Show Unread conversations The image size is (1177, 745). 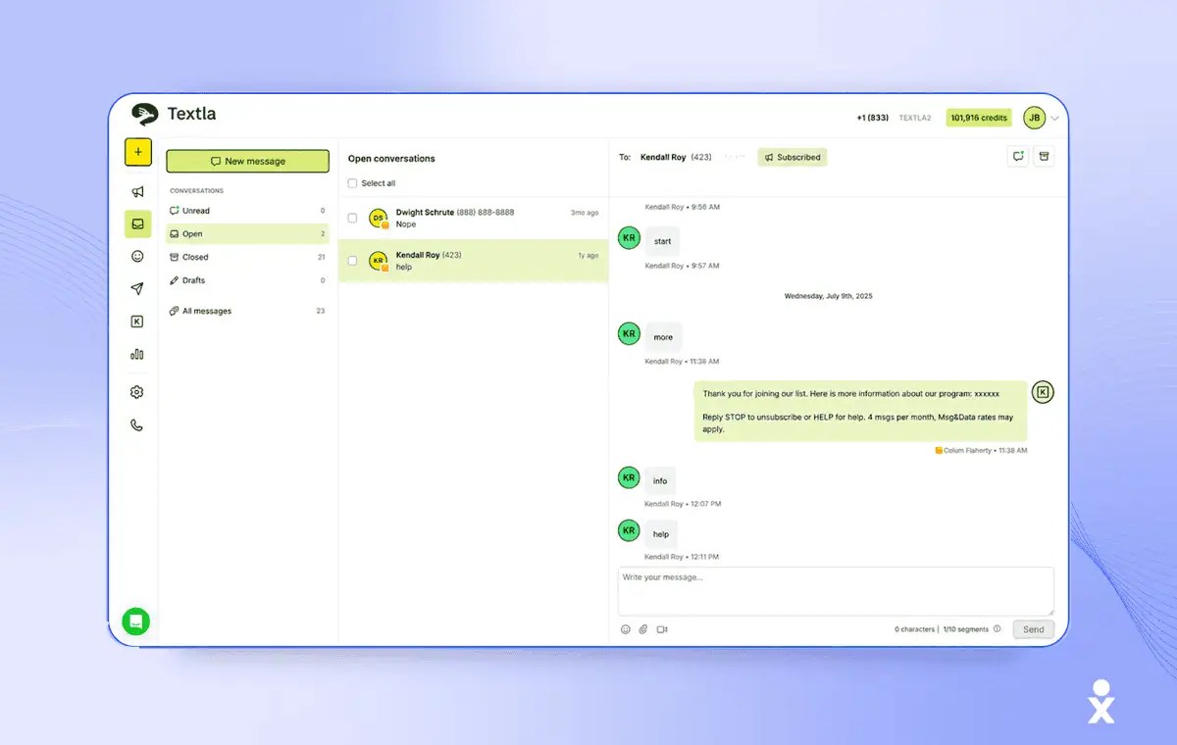[x=247, y=211]
